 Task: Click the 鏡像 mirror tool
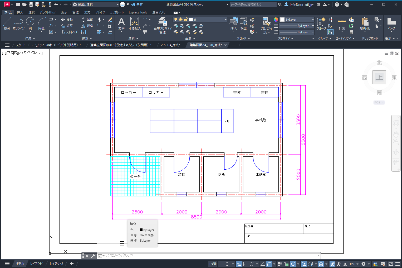(x=87, y=26)
